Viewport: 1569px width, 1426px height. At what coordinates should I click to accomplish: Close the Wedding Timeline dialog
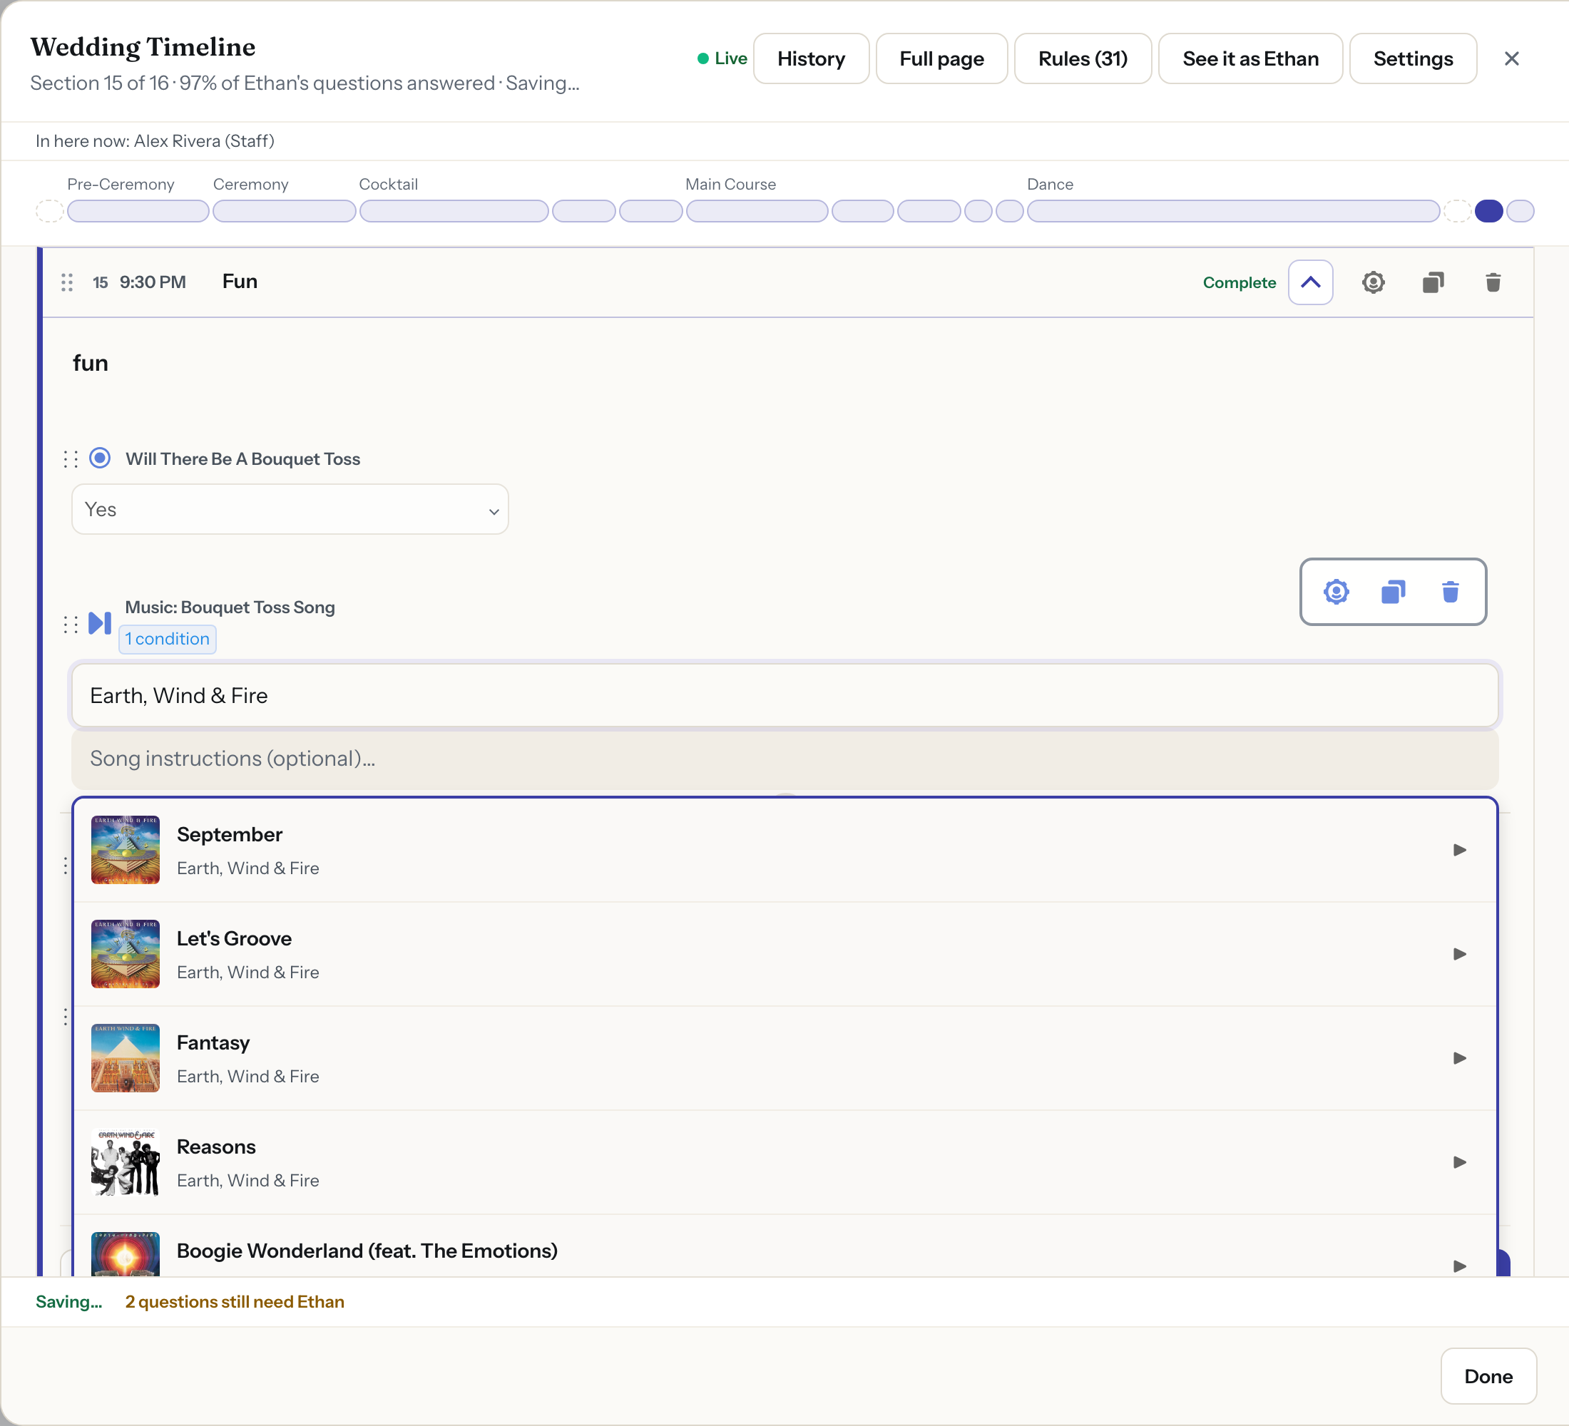point(1511,58)
